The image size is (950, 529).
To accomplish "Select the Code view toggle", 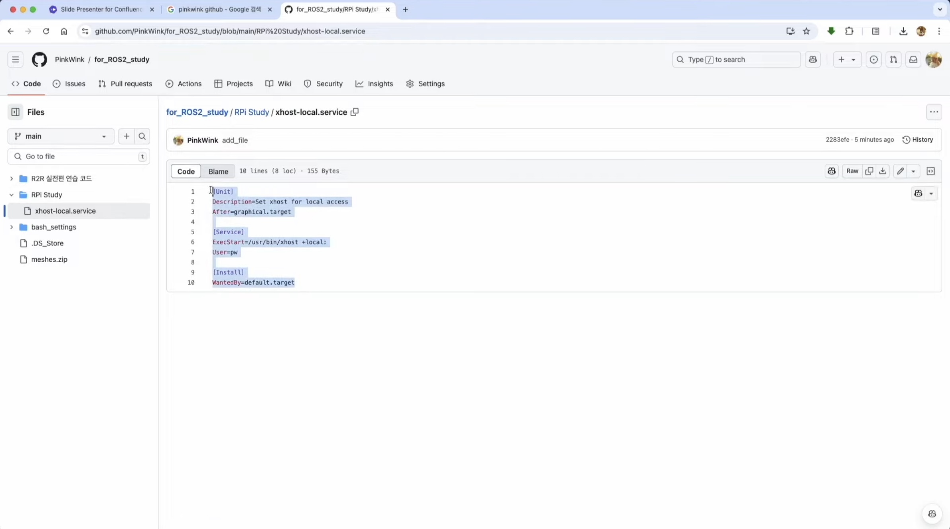I will coord(186,171).
